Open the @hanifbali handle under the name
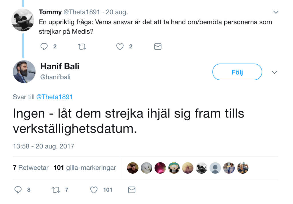This screenshot has height=204, width=293. 55,77
